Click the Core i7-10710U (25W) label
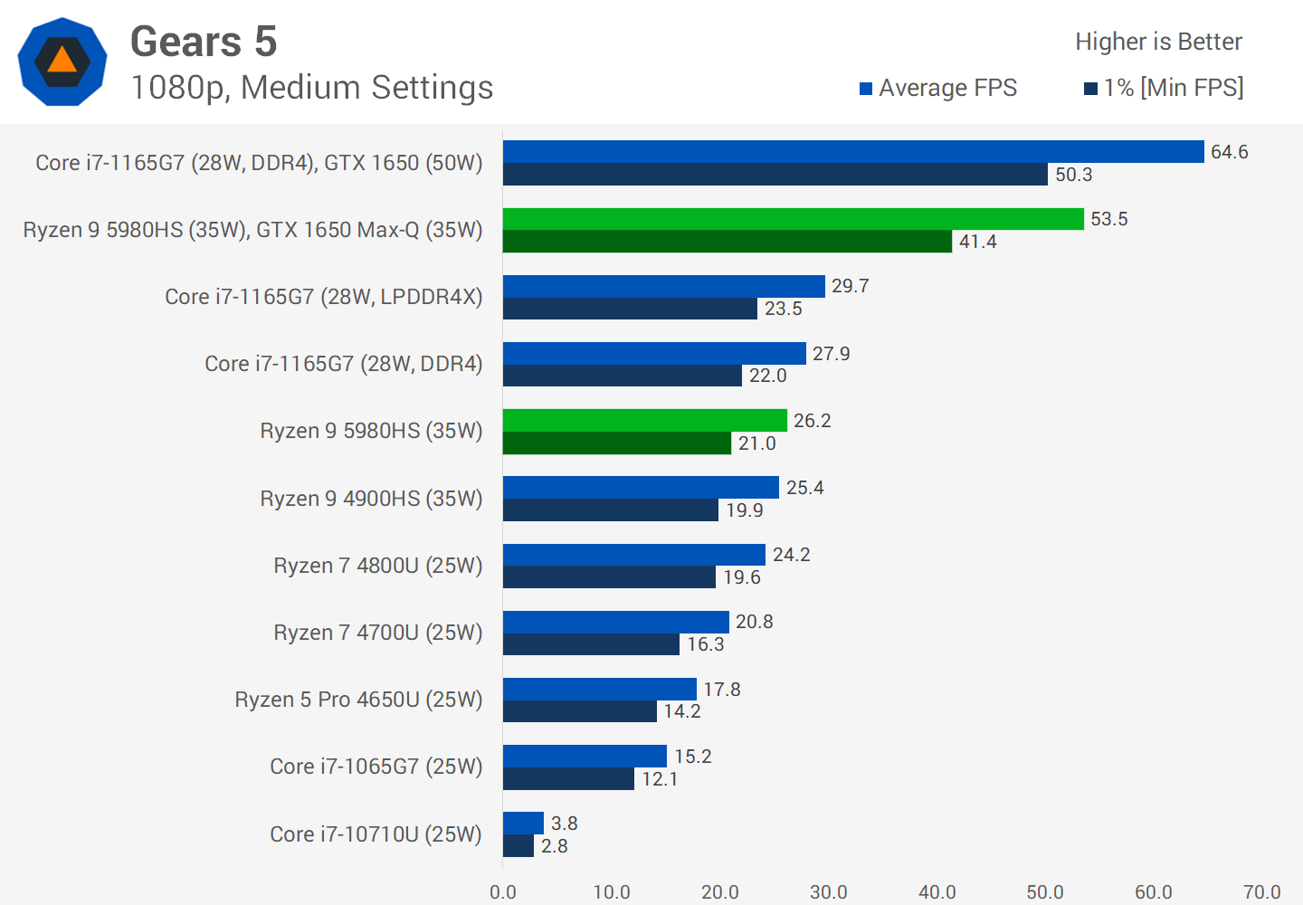Viewport: 1303px width, 905px height. [376, 834]
